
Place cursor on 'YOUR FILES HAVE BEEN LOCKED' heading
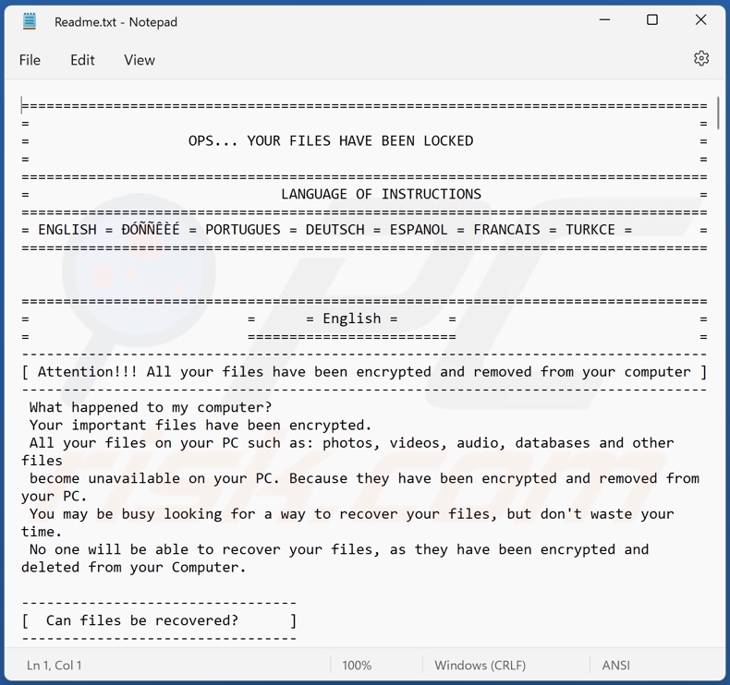[x=359, y=141]
